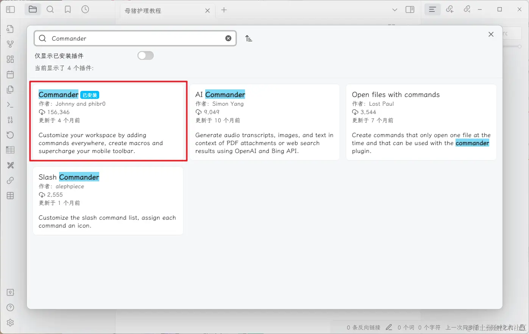Click the quick switcher ribbon icon

[x=10, y=29]
